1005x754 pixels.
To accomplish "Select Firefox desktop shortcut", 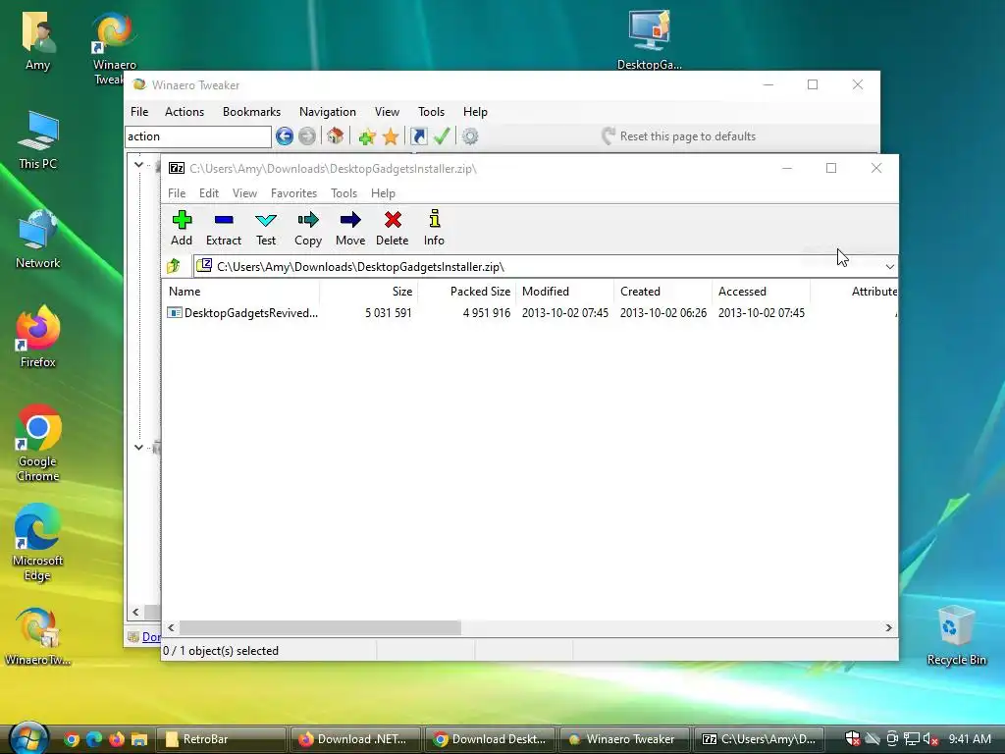I will (x=38, y=338).
